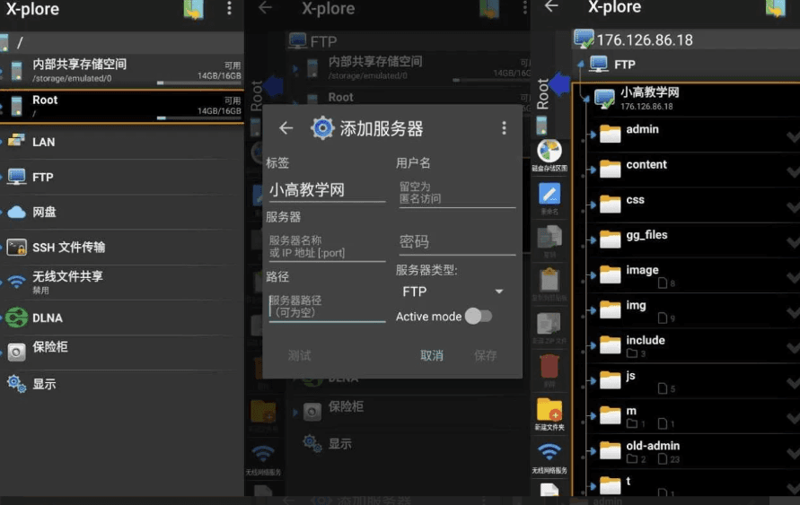The height and width of the screenshot is (505, 800).
Task: Open 保险柜 vault in the left pane
Action: click(x=122, y=351)
